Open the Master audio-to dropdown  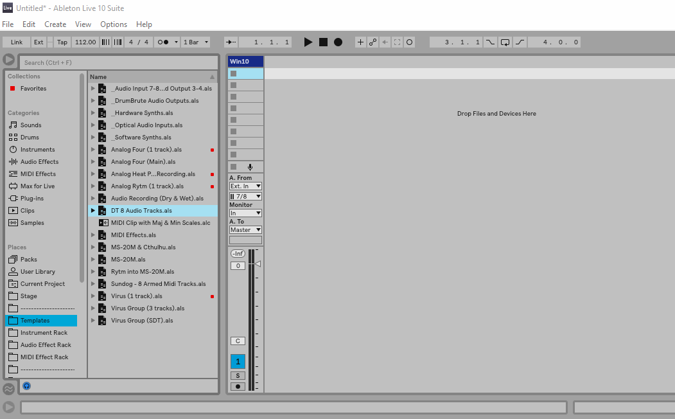[245, 230]
